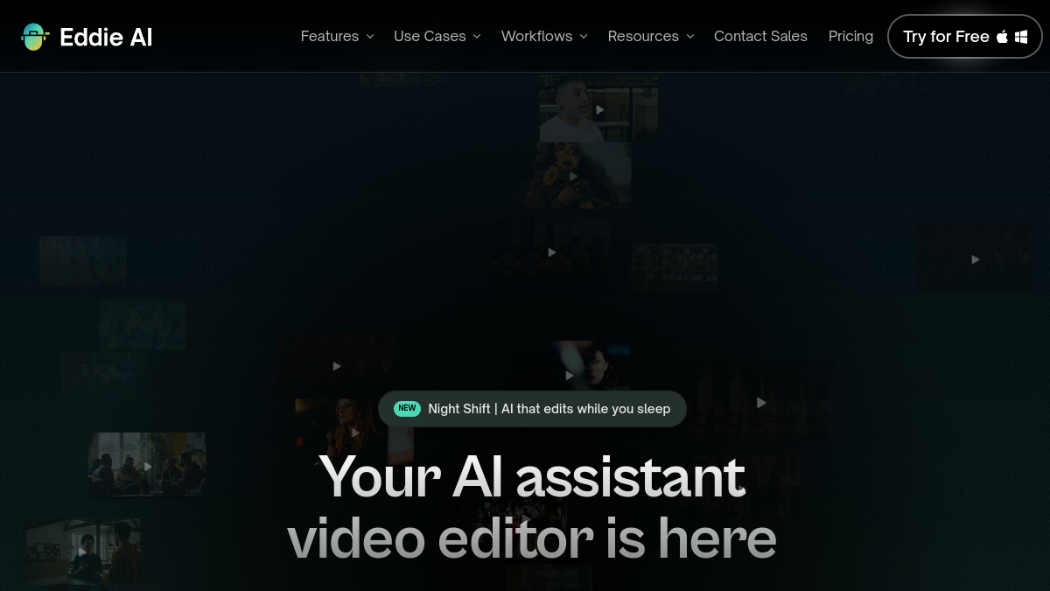Expand the Use Cases dropdown chevron
This screenshot has width=1050, height=591.
(477, 37)
